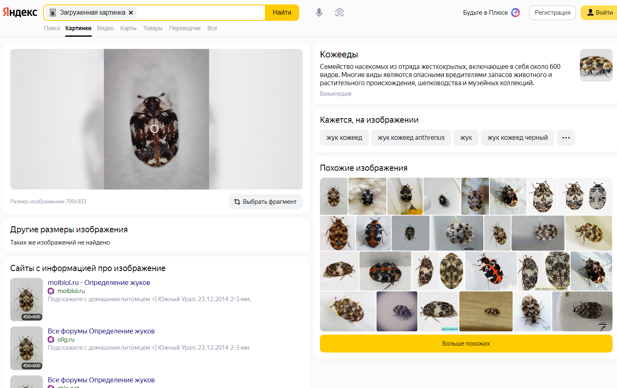Click 'Другие размеры изображения' heading

click(69, 229)
